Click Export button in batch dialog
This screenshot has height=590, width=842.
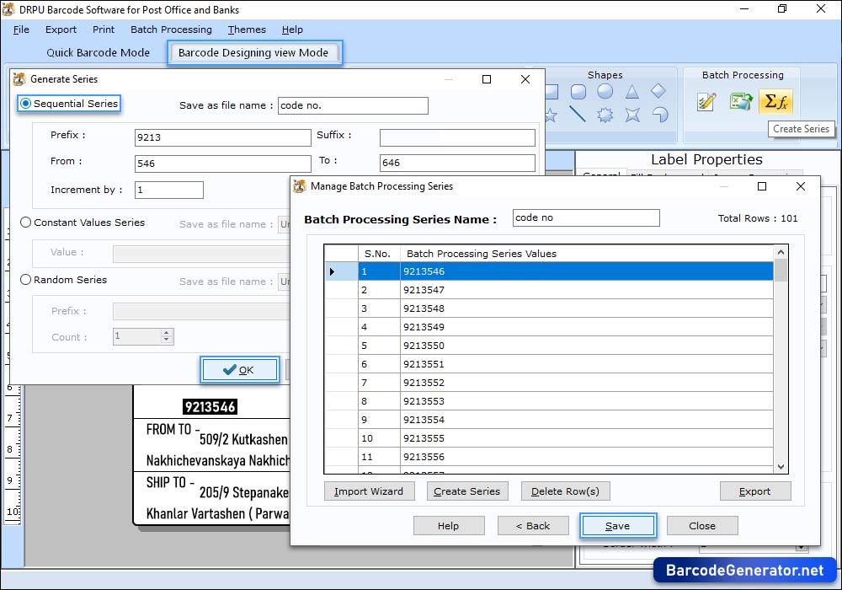coord(754,491)
